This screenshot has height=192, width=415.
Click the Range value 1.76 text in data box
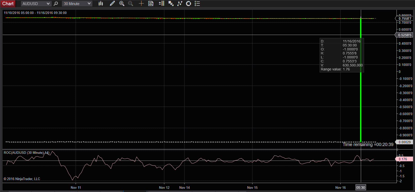click(x=335, y=69)
